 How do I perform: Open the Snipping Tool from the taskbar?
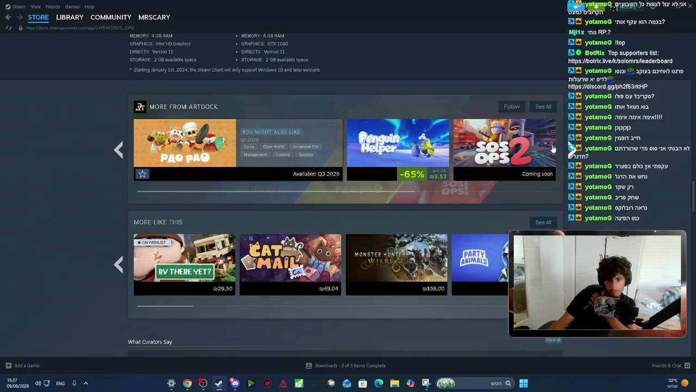click(426, 383)
